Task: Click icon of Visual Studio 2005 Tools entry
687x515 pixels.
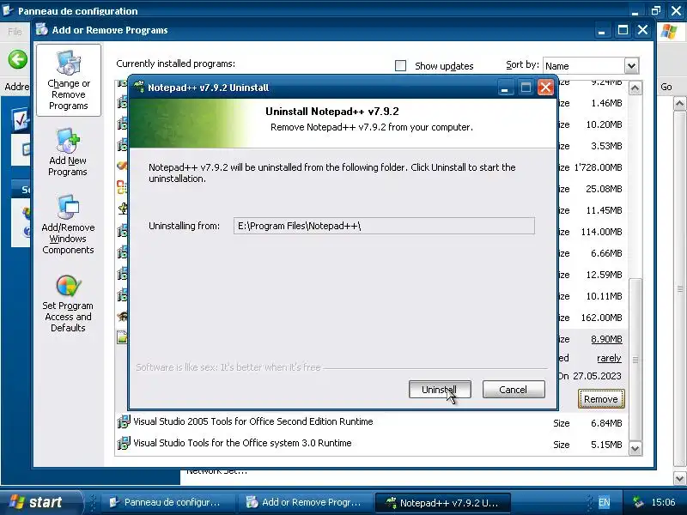Action: click(x=124, y=421)
